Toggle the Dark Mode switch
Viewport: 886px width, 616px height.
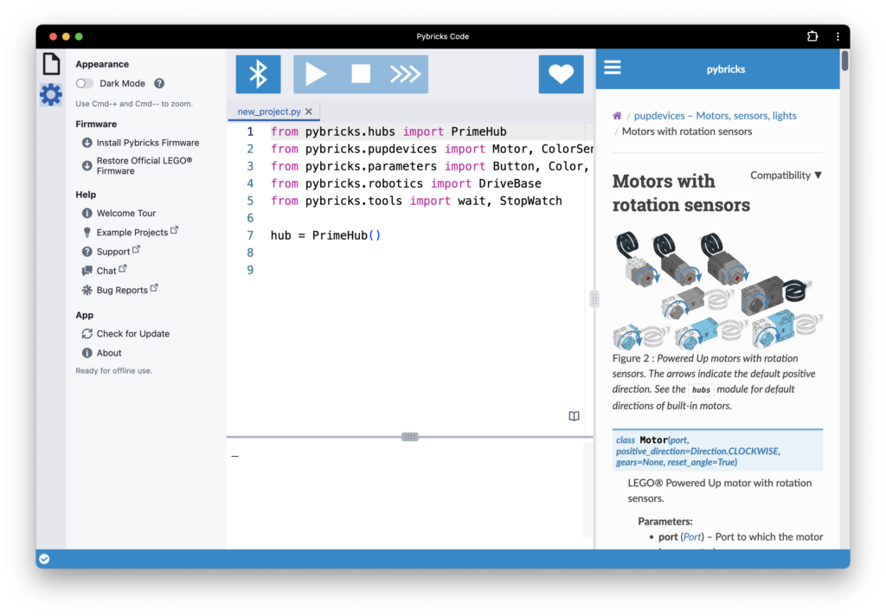85,83
